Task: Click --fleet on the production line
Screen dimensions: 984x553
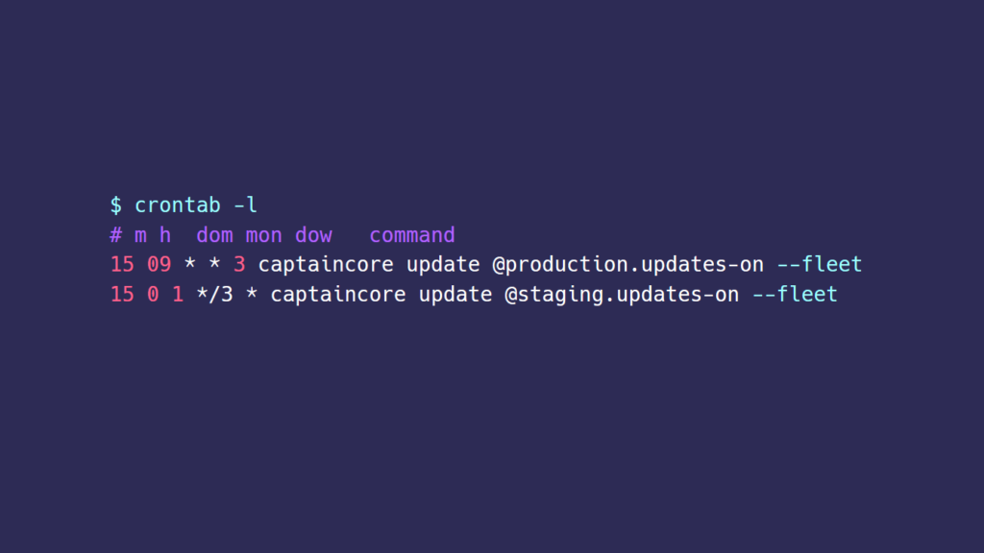Action: click(x=820, y=265)
